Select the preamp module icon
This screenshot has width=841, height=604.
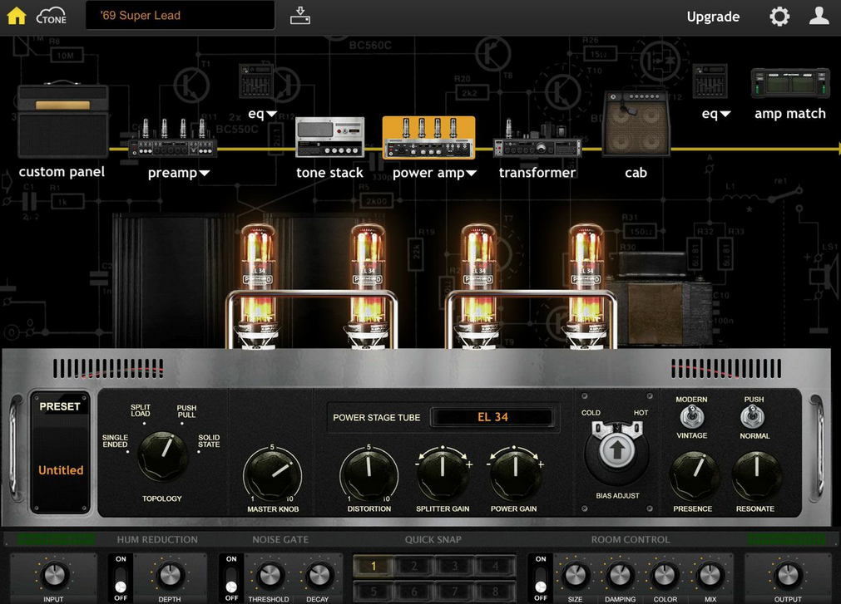coord(173,138)
